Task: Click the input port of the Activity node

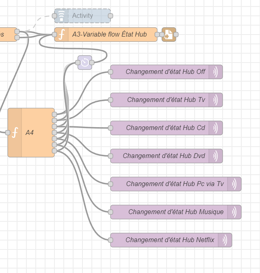Action: [54, 16]
